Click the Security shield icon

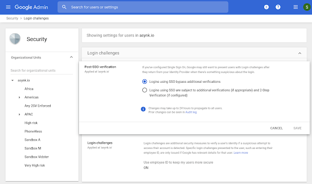15,39
